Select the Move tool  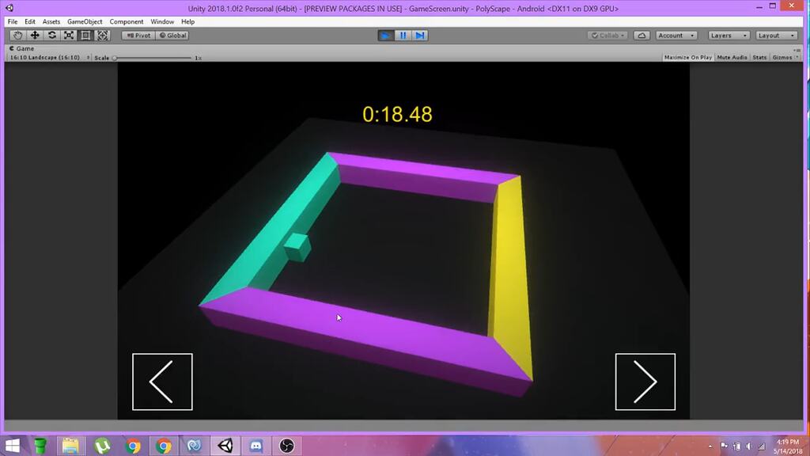[34, 35]
